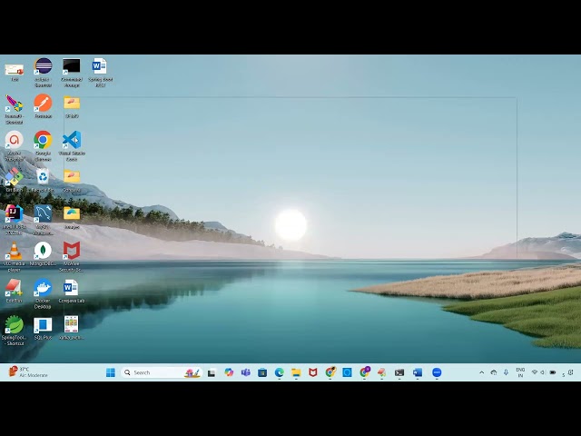Open the weather widget showing 37°C
Viewport: 581px width, 436px height.
pos(28,372)
